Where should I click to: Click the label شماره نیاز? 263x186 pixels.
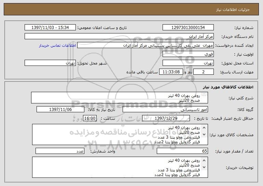244,28
